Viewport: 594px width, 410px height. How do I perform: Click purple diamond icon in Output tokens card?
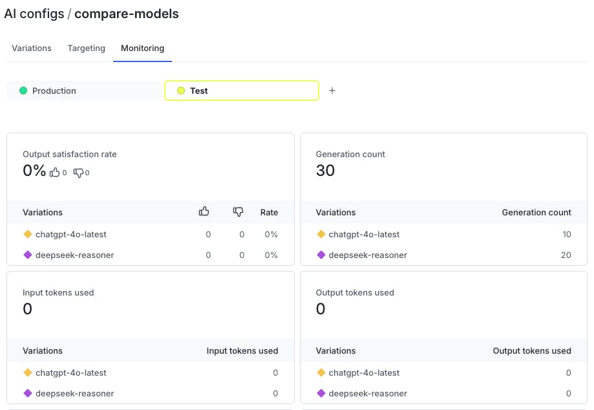click(321, 393)
